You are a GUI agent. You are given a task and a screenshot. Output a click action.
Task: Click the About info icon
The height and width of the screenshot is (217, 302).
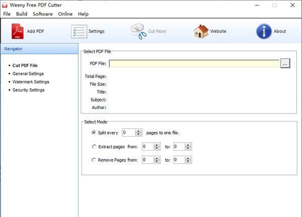pyautogui.click(x=264, y=31)
